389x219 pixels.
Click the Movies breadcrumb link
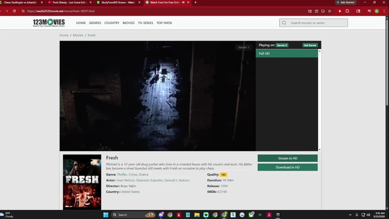point(78,35)
